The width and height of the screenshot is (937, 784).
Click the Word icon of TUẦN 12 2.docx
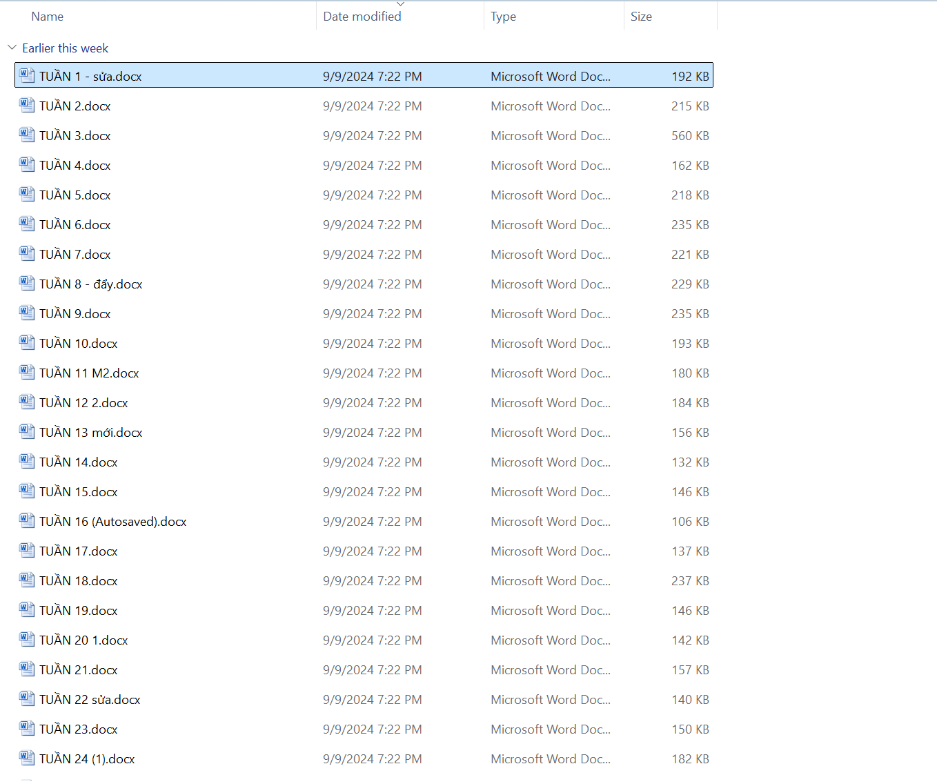(x=27, y=402)
